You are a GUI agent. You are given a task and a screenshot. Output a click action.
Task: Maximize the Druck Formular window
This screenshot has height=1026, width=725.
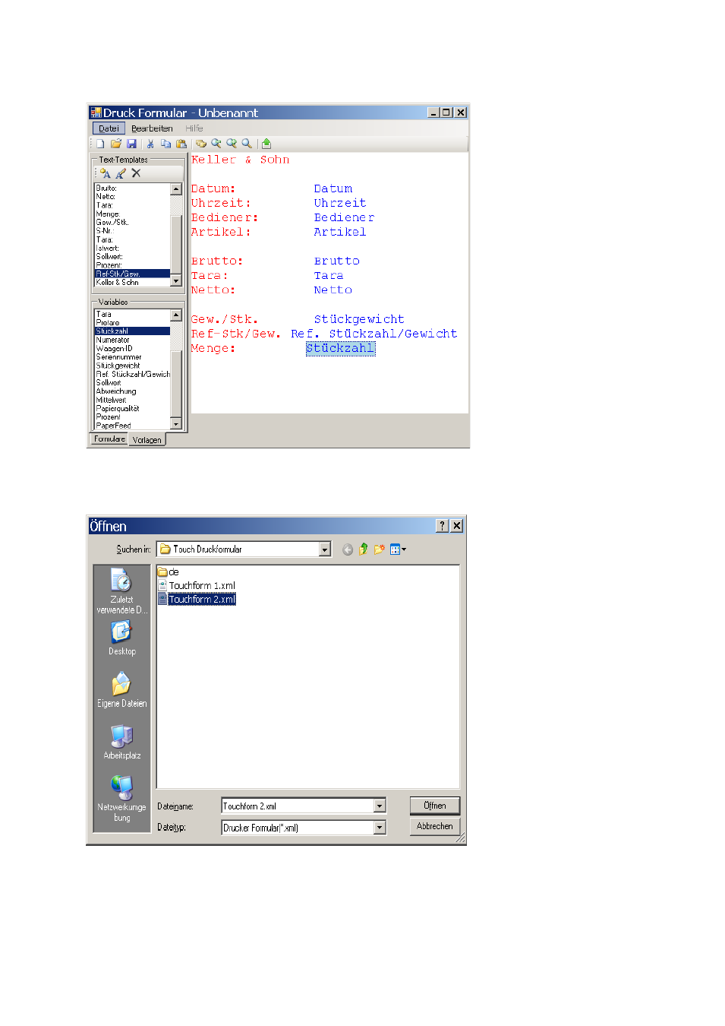(446, 112)
